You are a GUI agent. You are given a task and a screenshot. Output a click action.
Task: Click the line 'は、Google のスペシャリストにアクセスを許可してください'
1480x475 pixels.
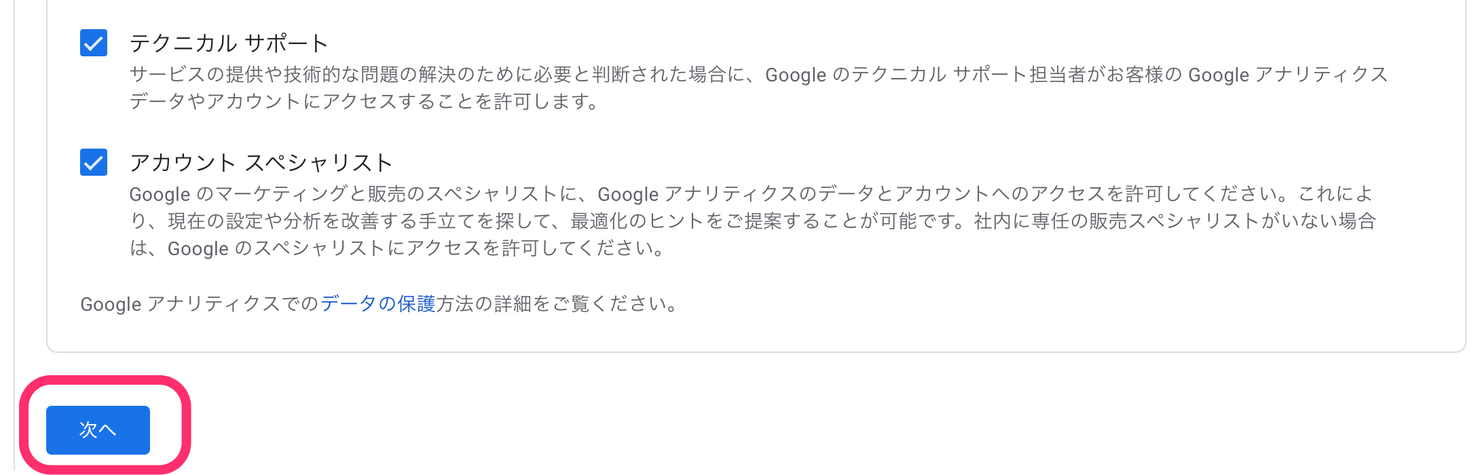coord(396,248)
